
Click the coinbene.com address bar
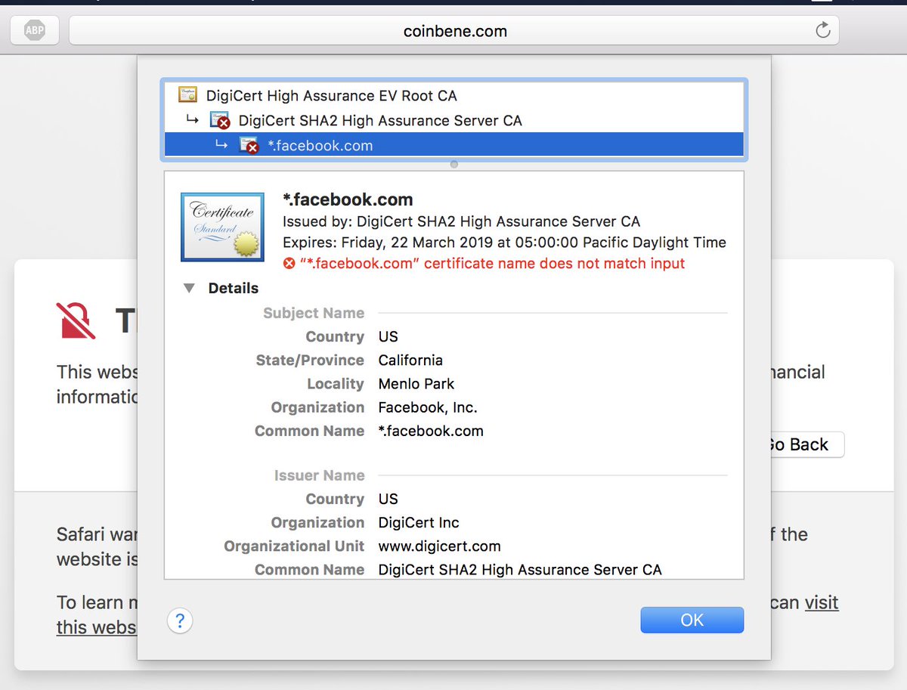coord(453,31)
